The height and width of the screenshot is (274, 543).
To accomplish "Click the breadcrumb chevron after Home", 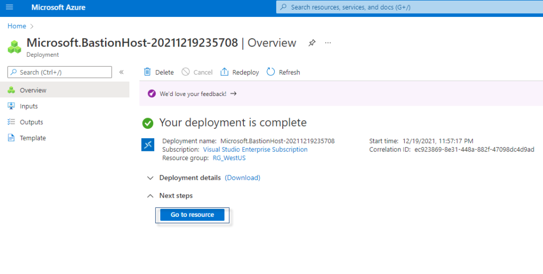I will pyautogui.click(x=32, y=26).
